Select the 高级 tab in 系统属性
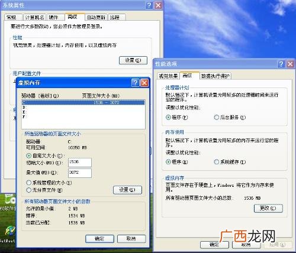296x253 pixels. [75, 17]
